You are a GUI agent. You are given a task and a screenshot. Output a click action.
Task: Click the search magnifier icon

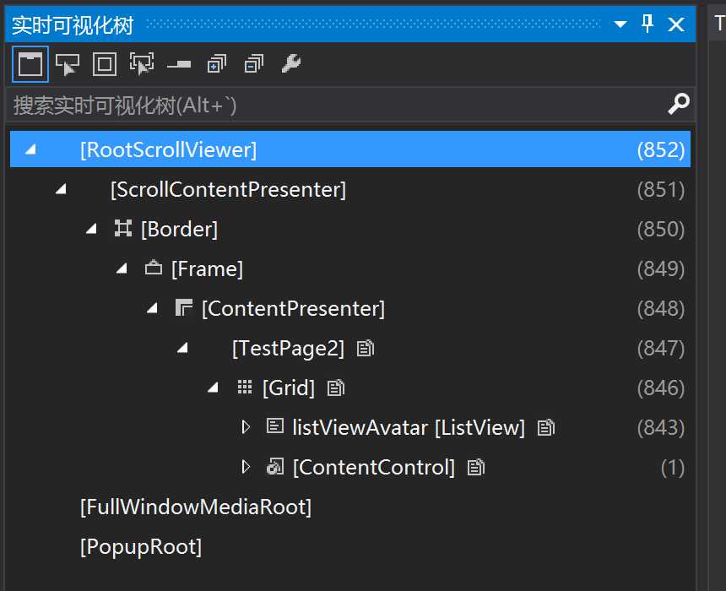pos(678,105)
